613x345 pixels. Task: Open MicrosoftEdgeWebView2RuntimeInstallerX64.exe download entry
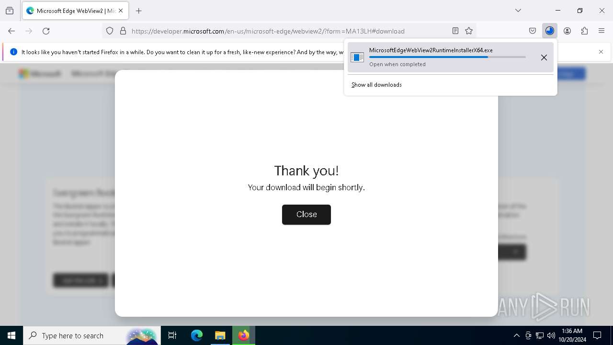tap(451, 57)
